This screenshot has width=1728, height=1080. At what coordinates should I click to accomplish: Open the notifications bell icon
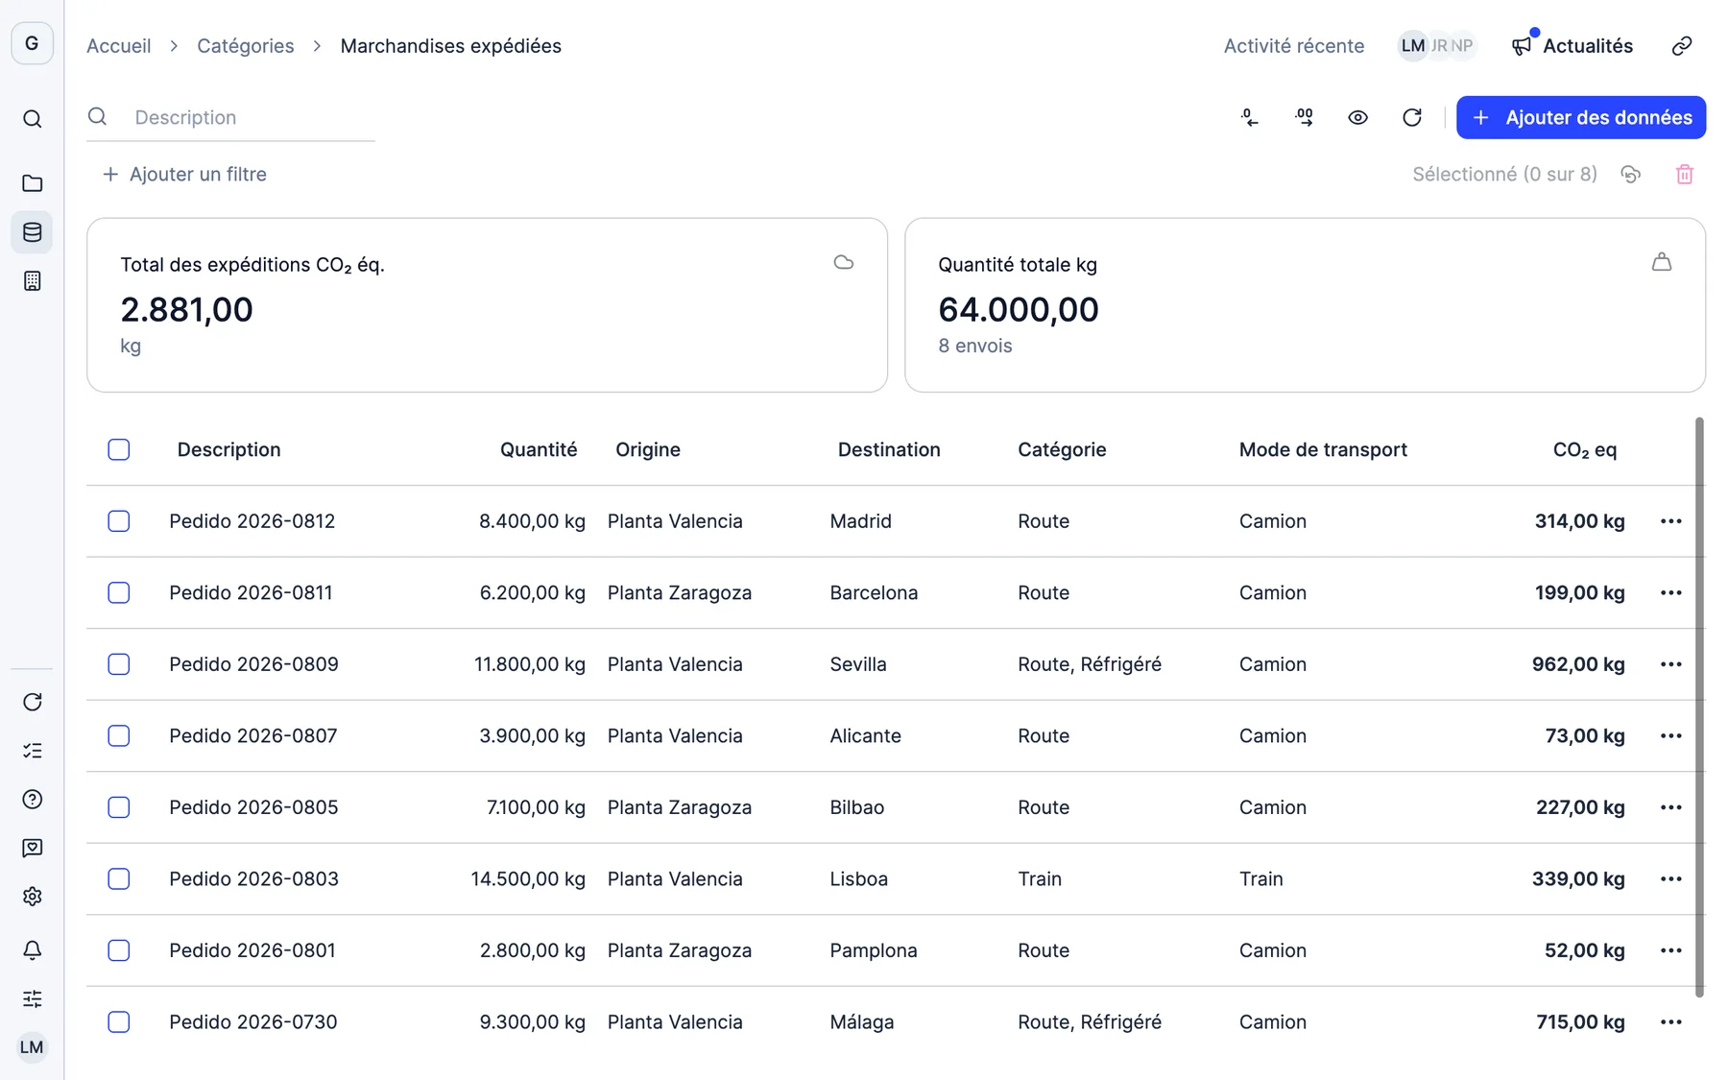32,950
